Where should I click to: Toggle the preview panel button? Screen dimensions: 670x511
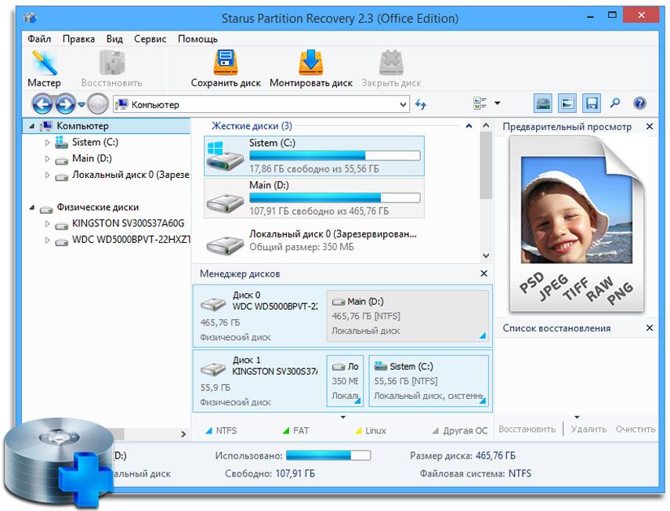point(567,103)
